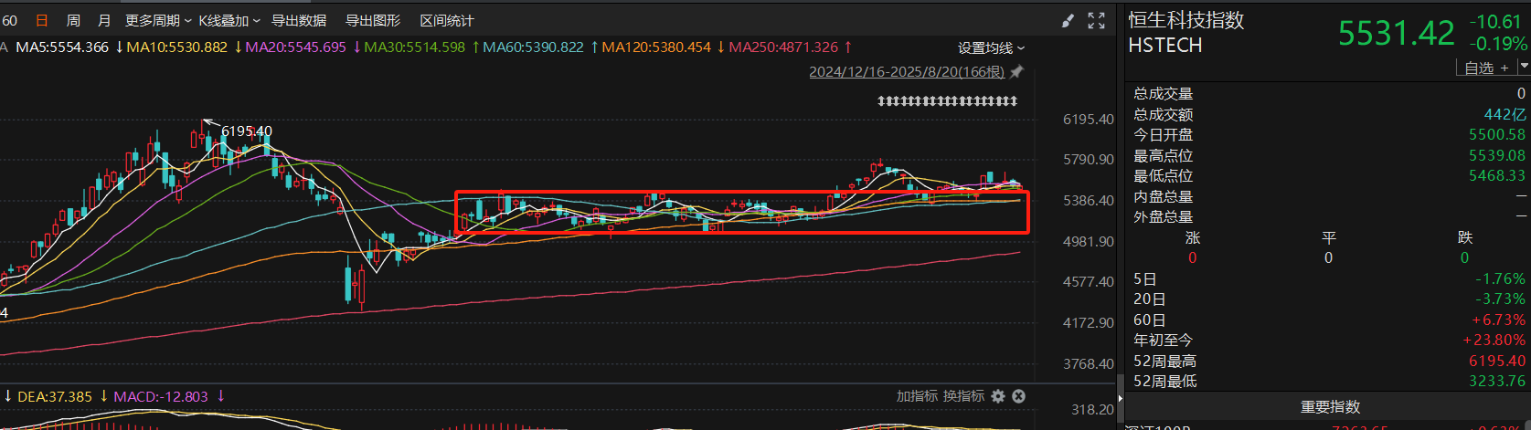Select the MA5:5554.366 moving average label

(x=62, y=47)
